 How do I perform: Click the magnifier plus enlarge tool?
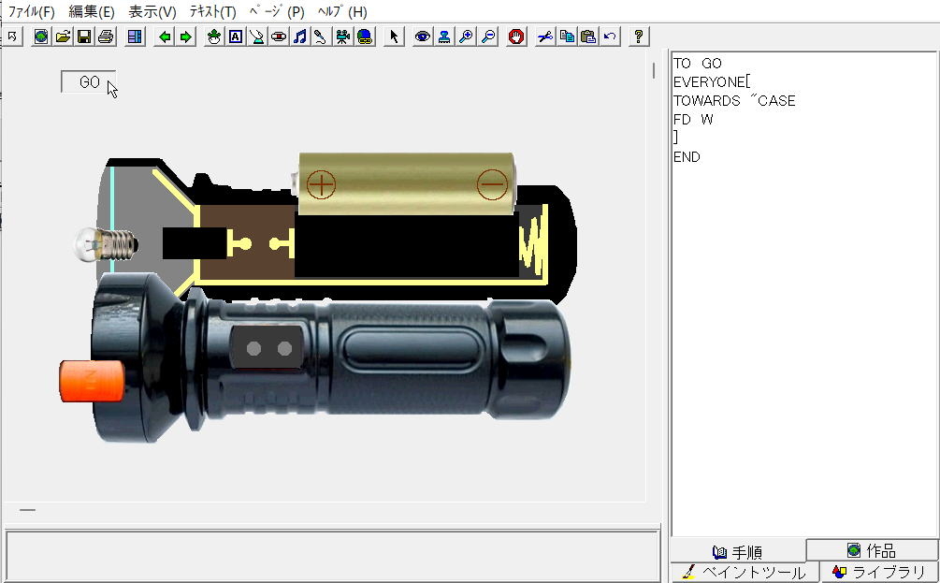466,36
